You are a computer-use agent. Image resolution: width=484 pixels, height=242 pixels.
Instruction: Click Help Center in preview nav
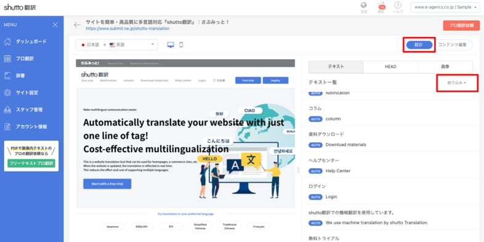coord(183,81)
